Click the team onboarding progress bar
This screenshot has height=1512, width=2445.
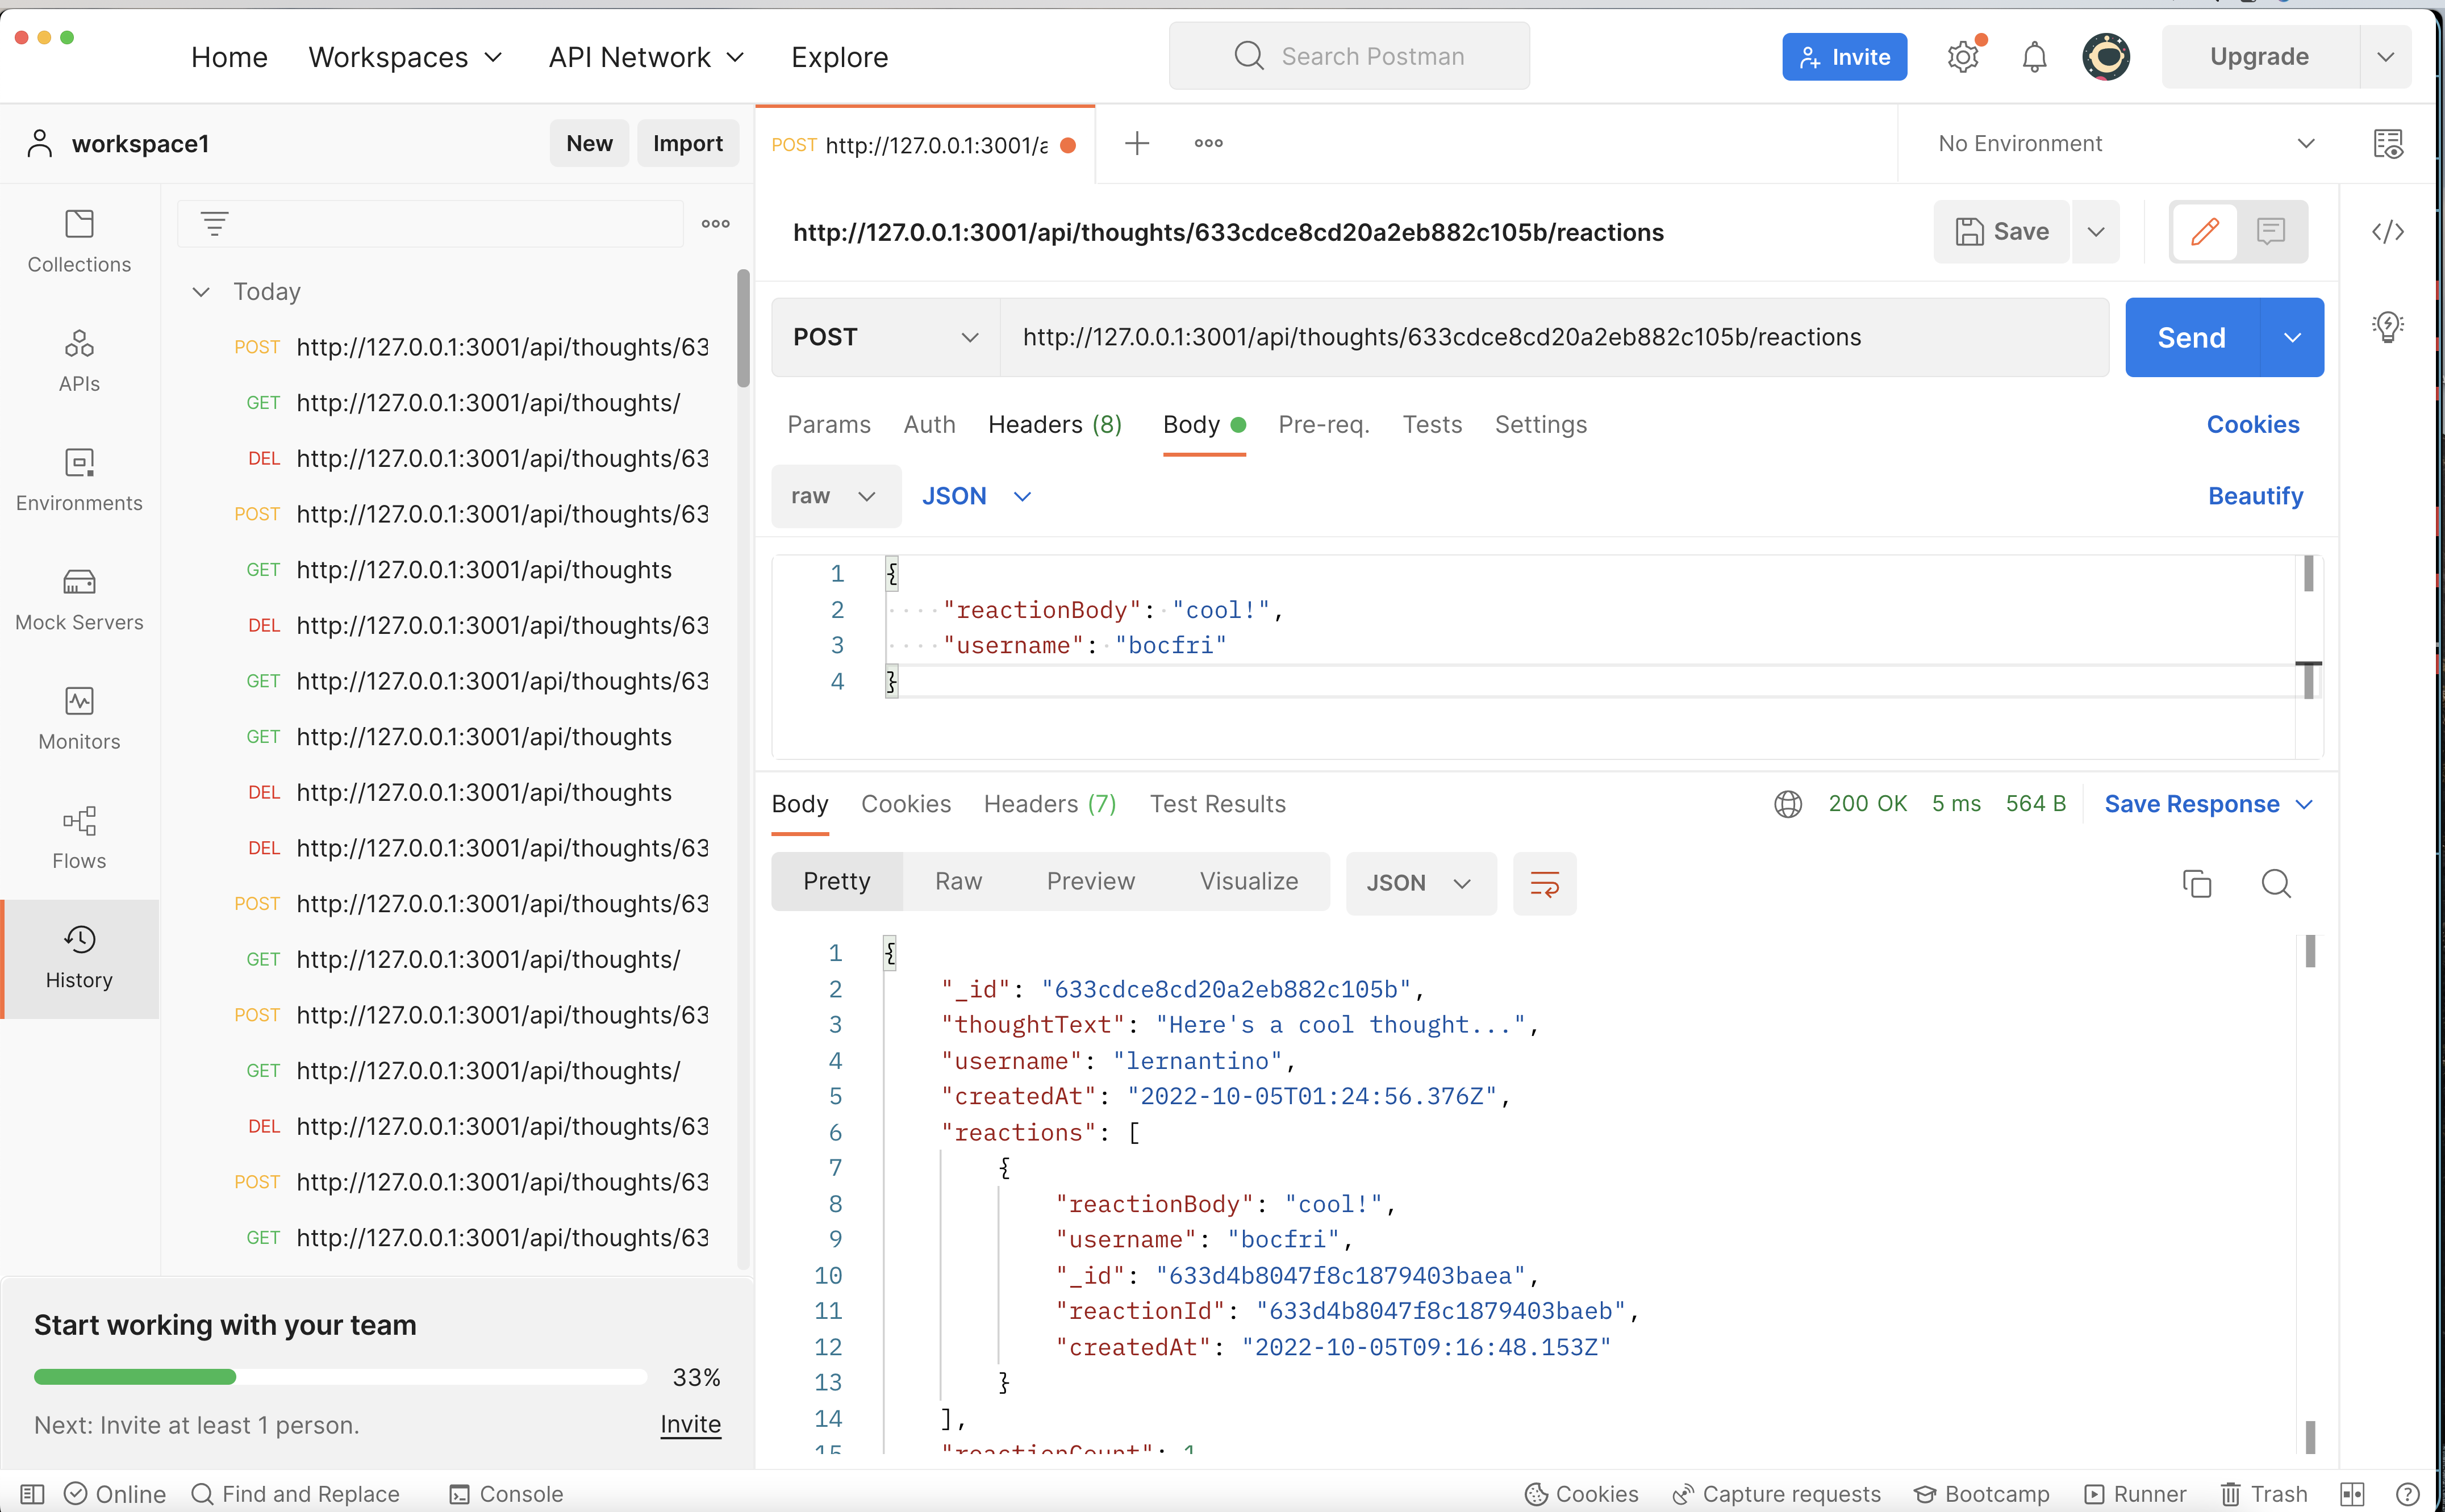pyautogui.click(x=340, y=1376)
